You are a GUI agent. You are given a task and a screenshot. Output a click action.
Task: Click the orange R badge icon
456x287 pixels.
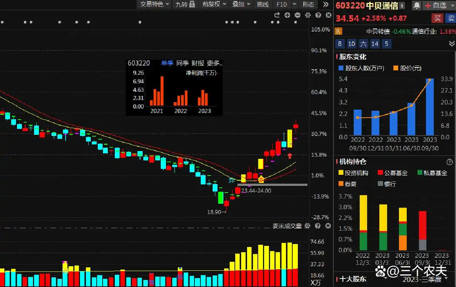click(x=338, y=31)
